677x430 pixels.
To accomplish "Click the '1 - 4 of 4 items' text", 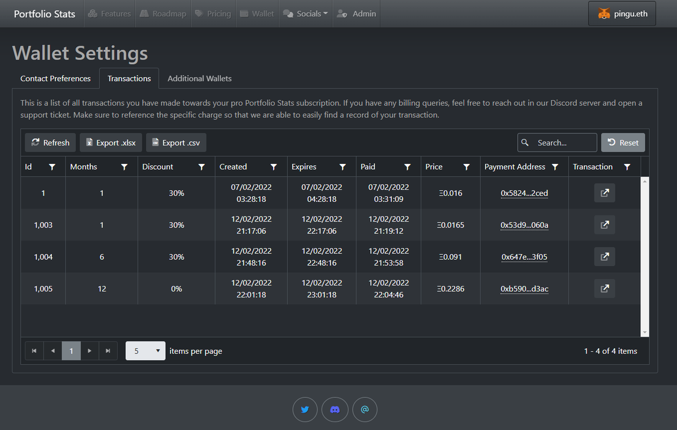I will coord(610,351).
